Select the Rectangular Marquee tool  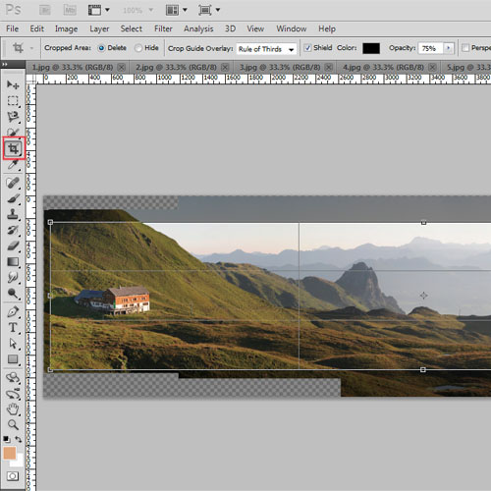pos(13,101)
